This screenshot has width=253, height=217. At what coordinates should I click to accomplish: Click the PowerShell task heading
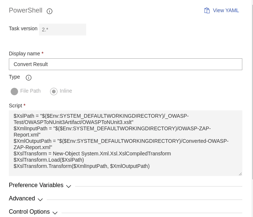pos(25,10)
